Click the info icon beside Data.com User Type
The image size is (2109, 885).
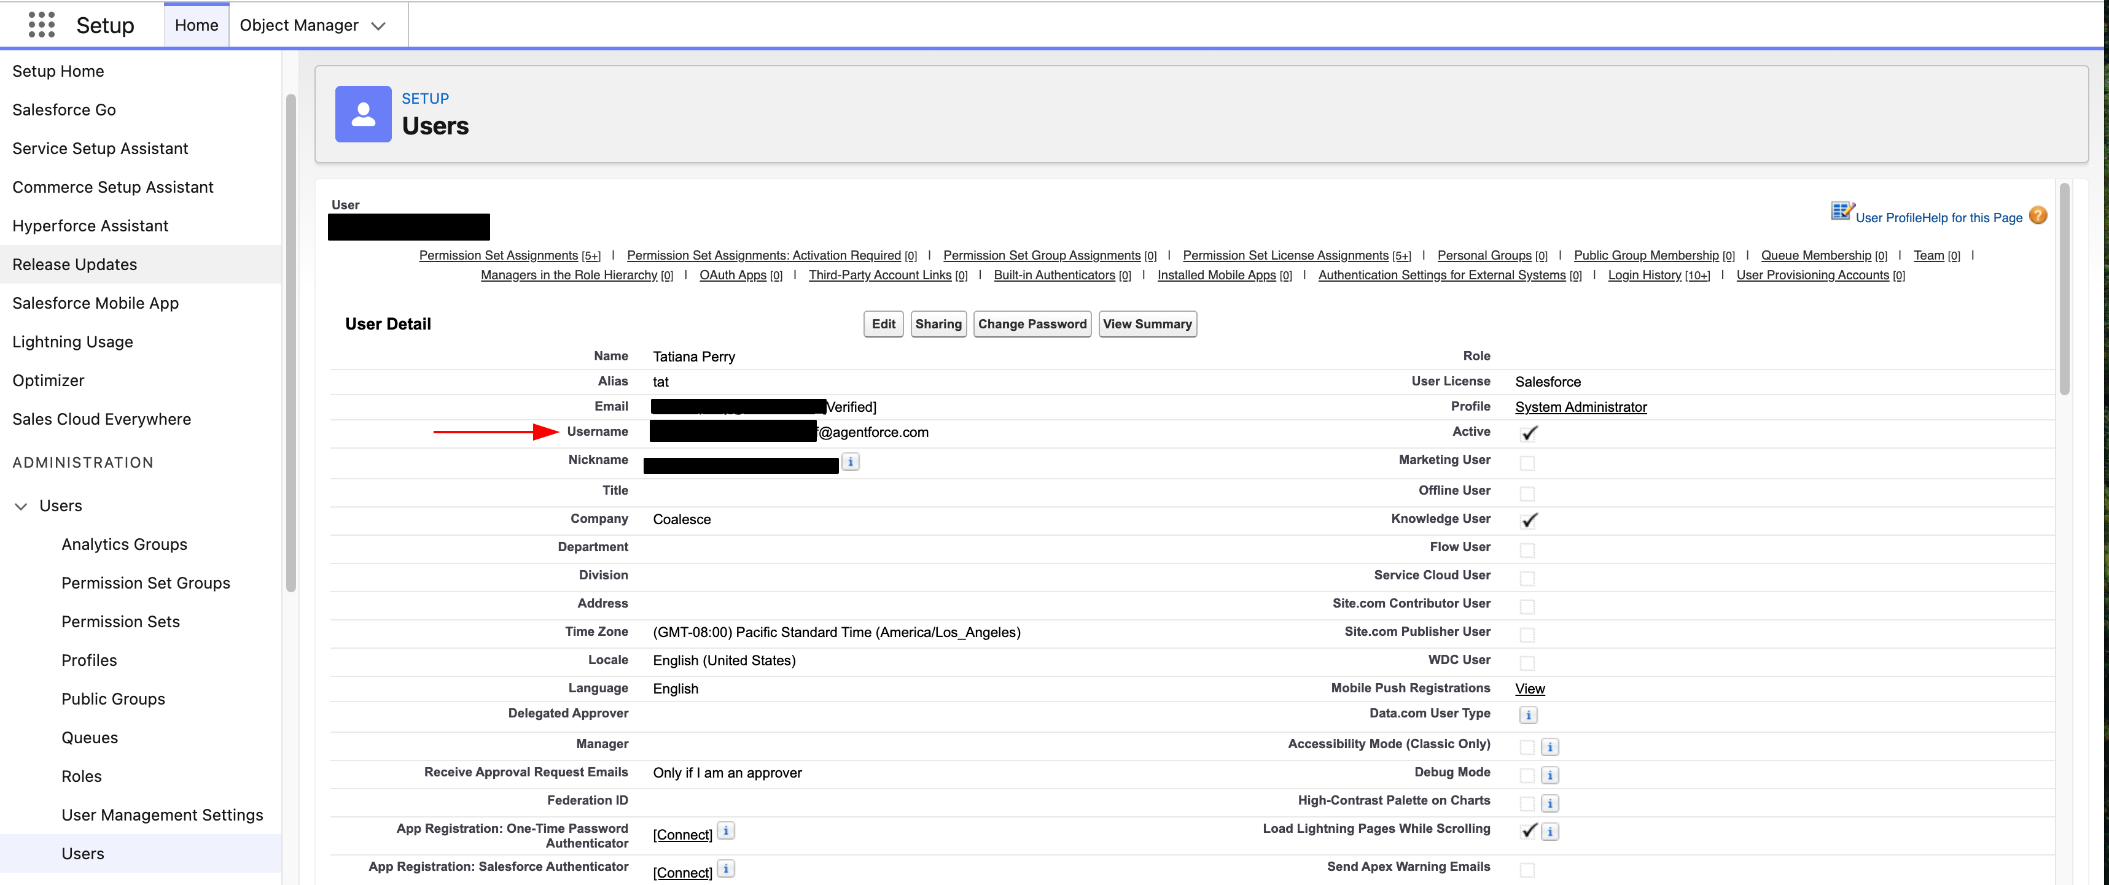click(1528, 715)
